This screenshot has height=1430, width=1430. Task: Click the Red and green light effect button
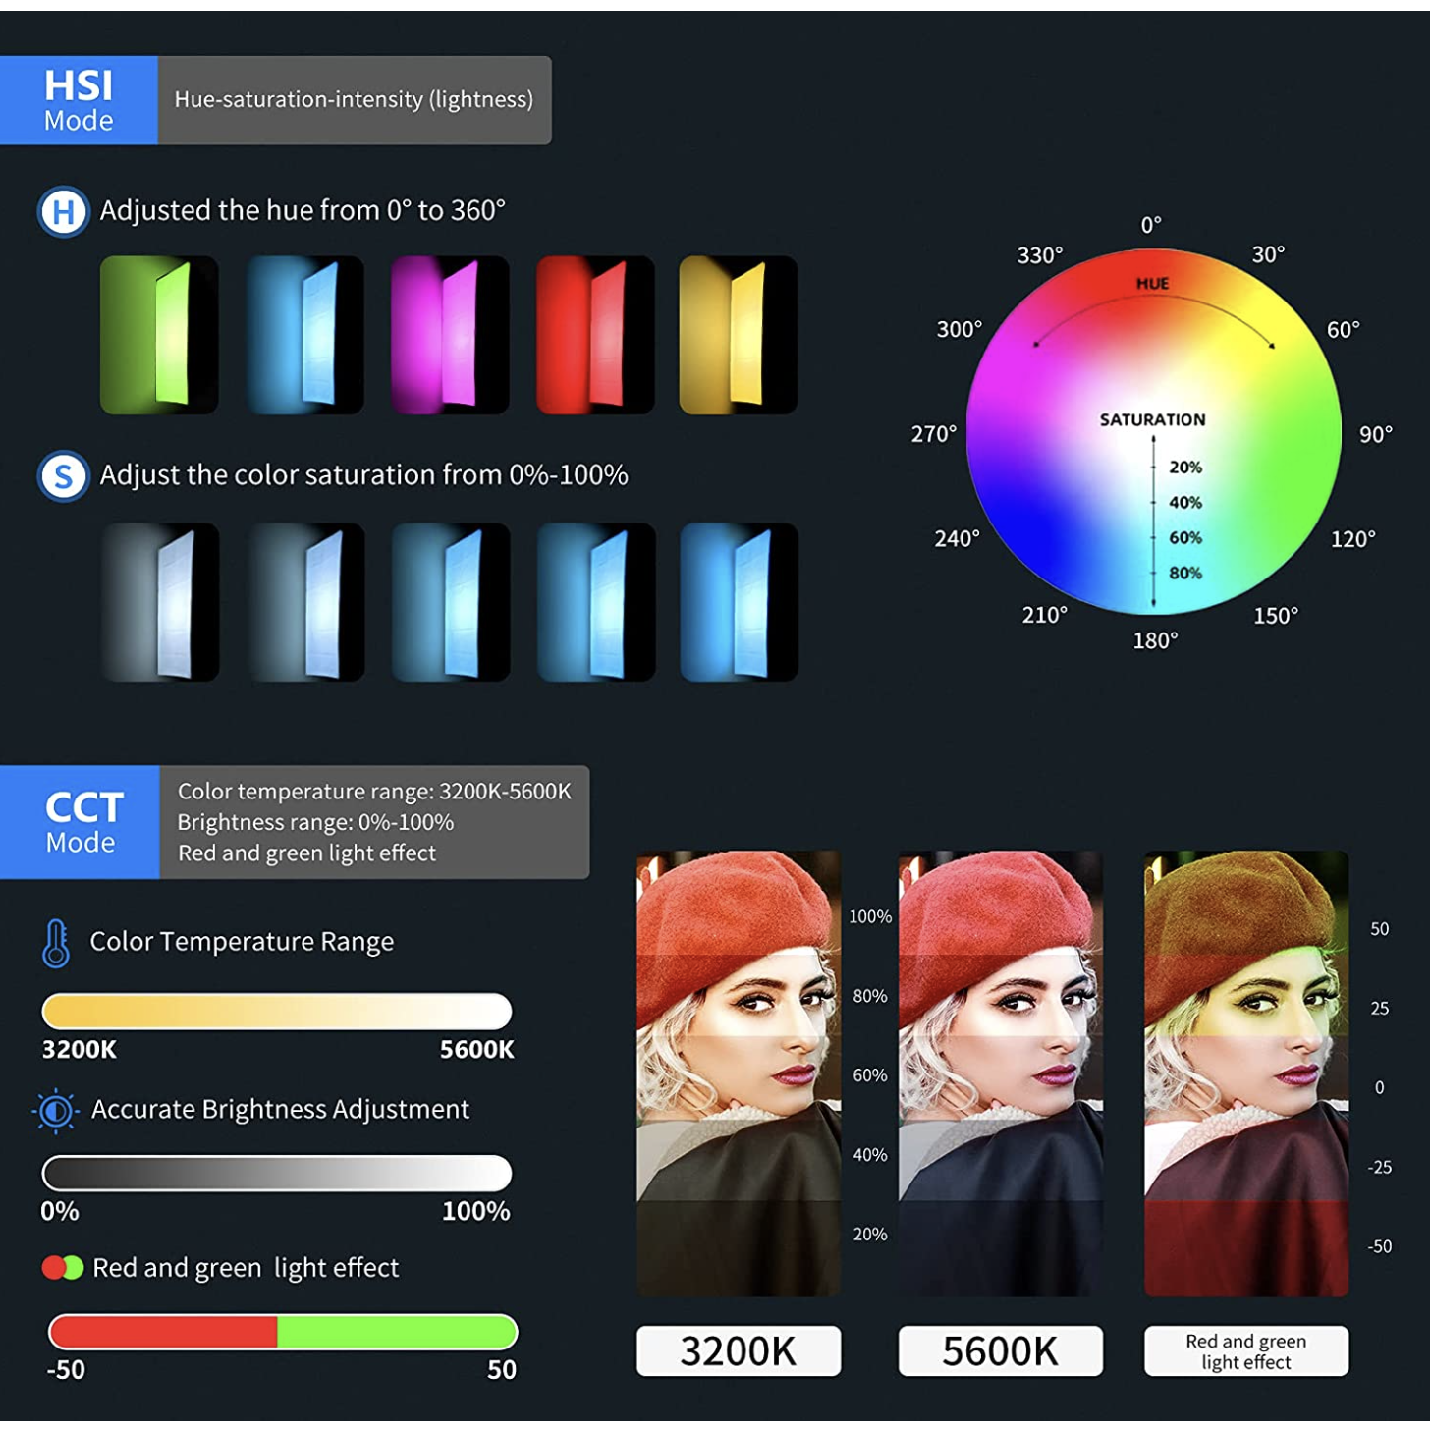coord(1245,1351)
